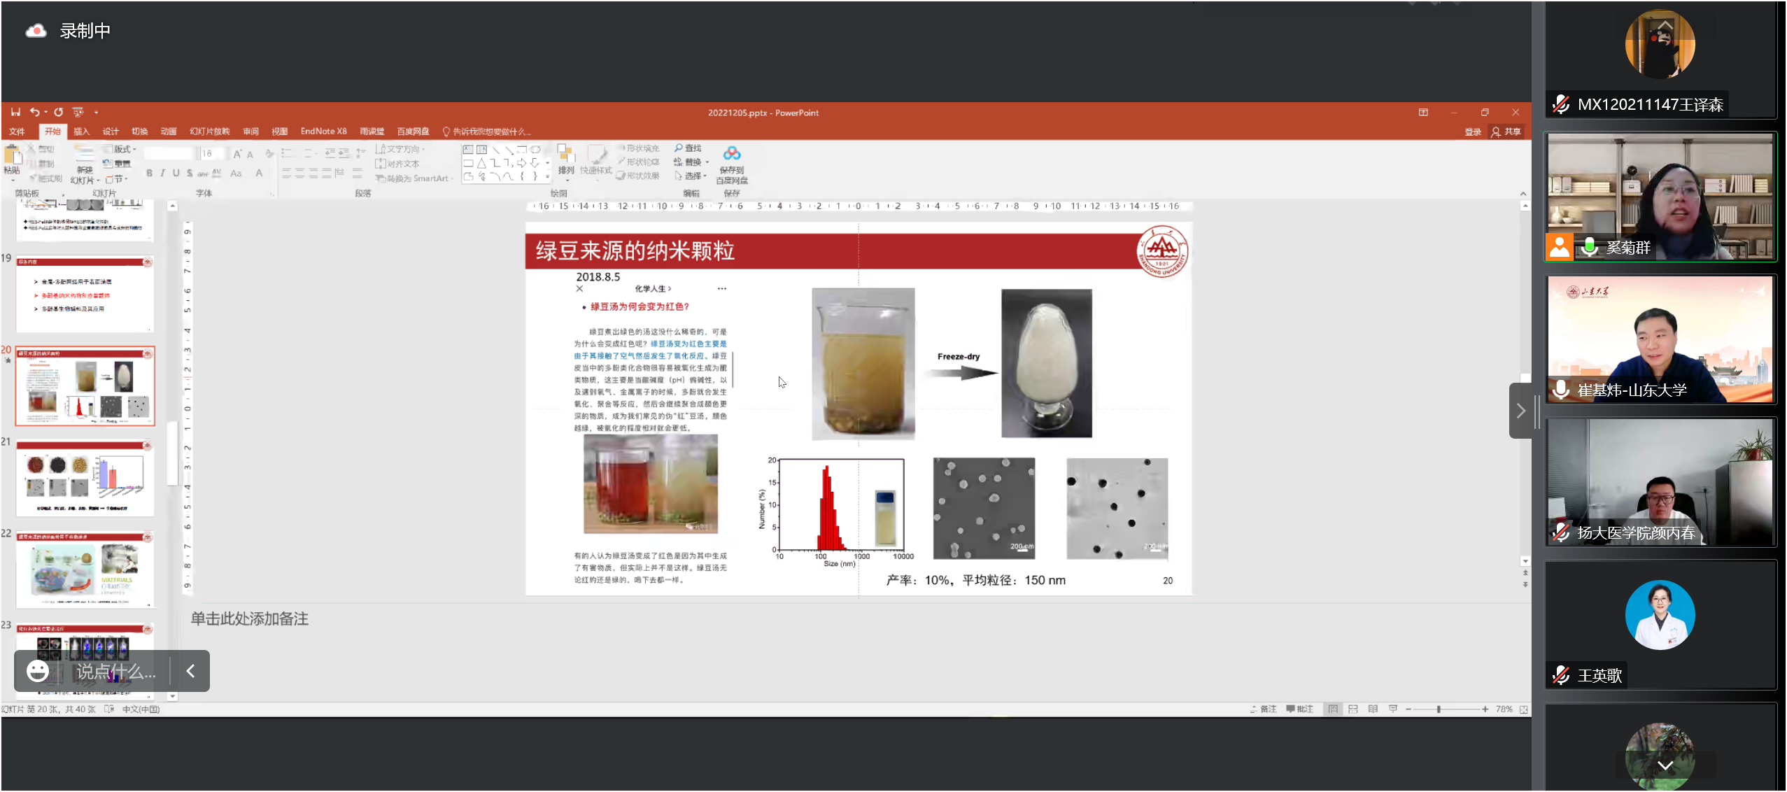Click the emoji smiley icon in chat bar
1787x792 pixels.
pyautogui.click(x=38, y=671)
